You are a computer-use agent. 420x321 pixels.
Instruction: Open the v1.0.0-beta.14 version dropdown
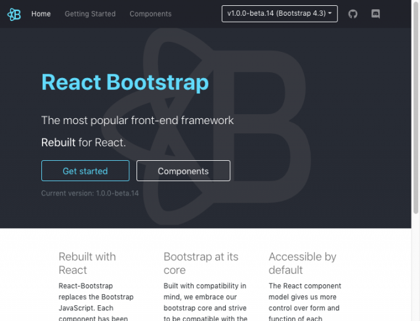[x=280, y=14]
